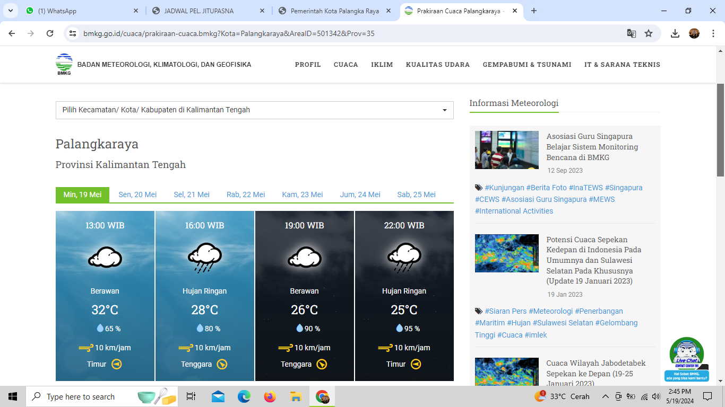Viewport: 725px width, 407px height.
Task: Select the Sel, 21 Mei forecast tab
Action: click(x=192, y=194)
